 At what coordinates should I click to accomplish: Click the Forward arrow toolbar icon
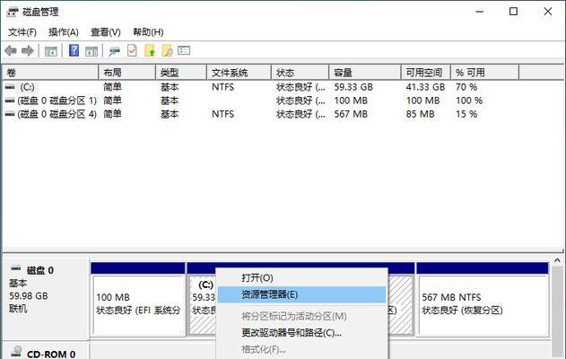(x=28, y=51)
